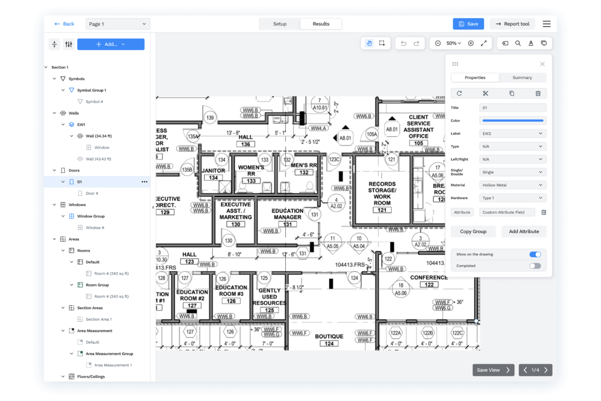This screenshot has width=601, height=401.
Task: Collapse the Areas group
Action: pos(54,239)
